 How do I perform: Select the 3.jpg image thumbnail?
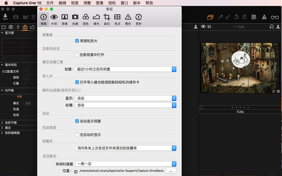click(240, 68)
